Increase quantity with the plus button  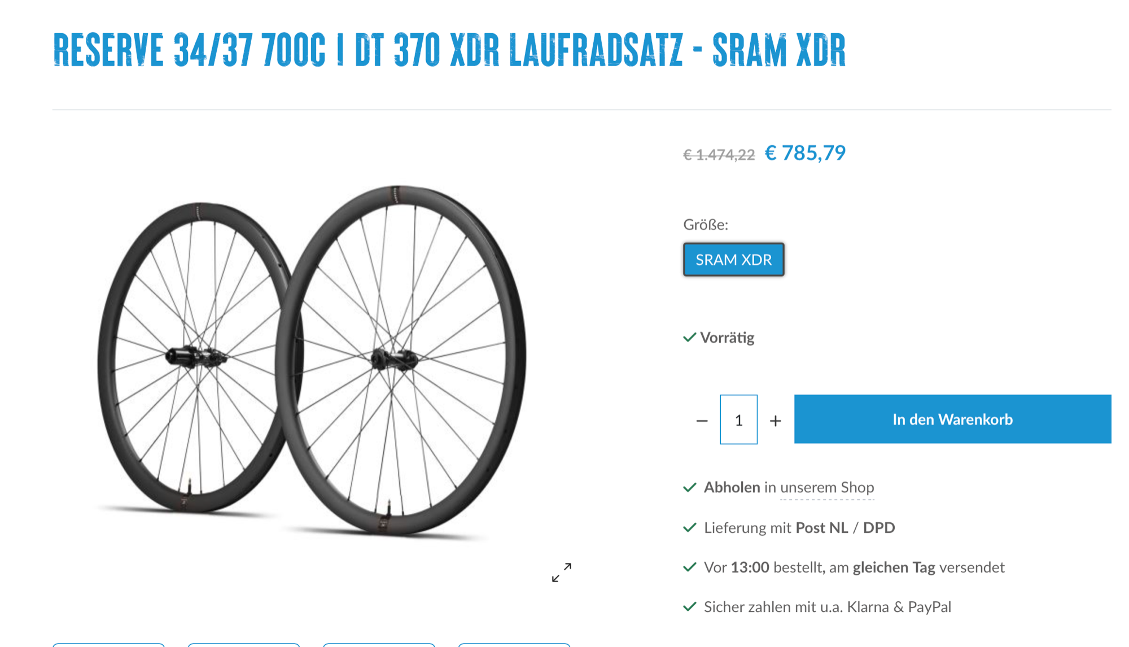coord(776,421)
